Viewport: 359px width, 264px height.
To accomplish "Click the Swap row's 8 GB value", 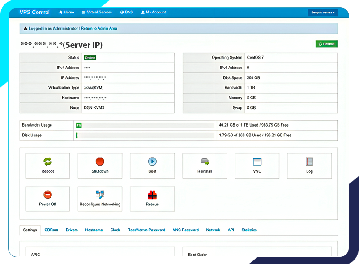I will click(x=251, y=108).
